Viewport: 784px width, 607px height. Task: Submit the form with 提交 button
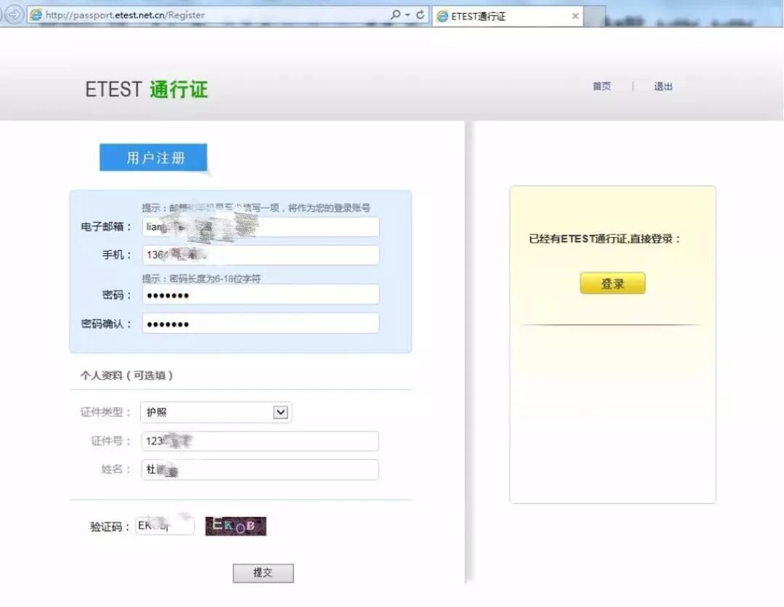[264, 573]
